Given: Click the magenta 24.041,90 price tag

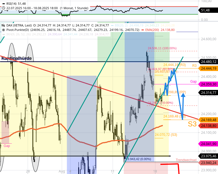Looking at the screenshot, I should 208,144.
